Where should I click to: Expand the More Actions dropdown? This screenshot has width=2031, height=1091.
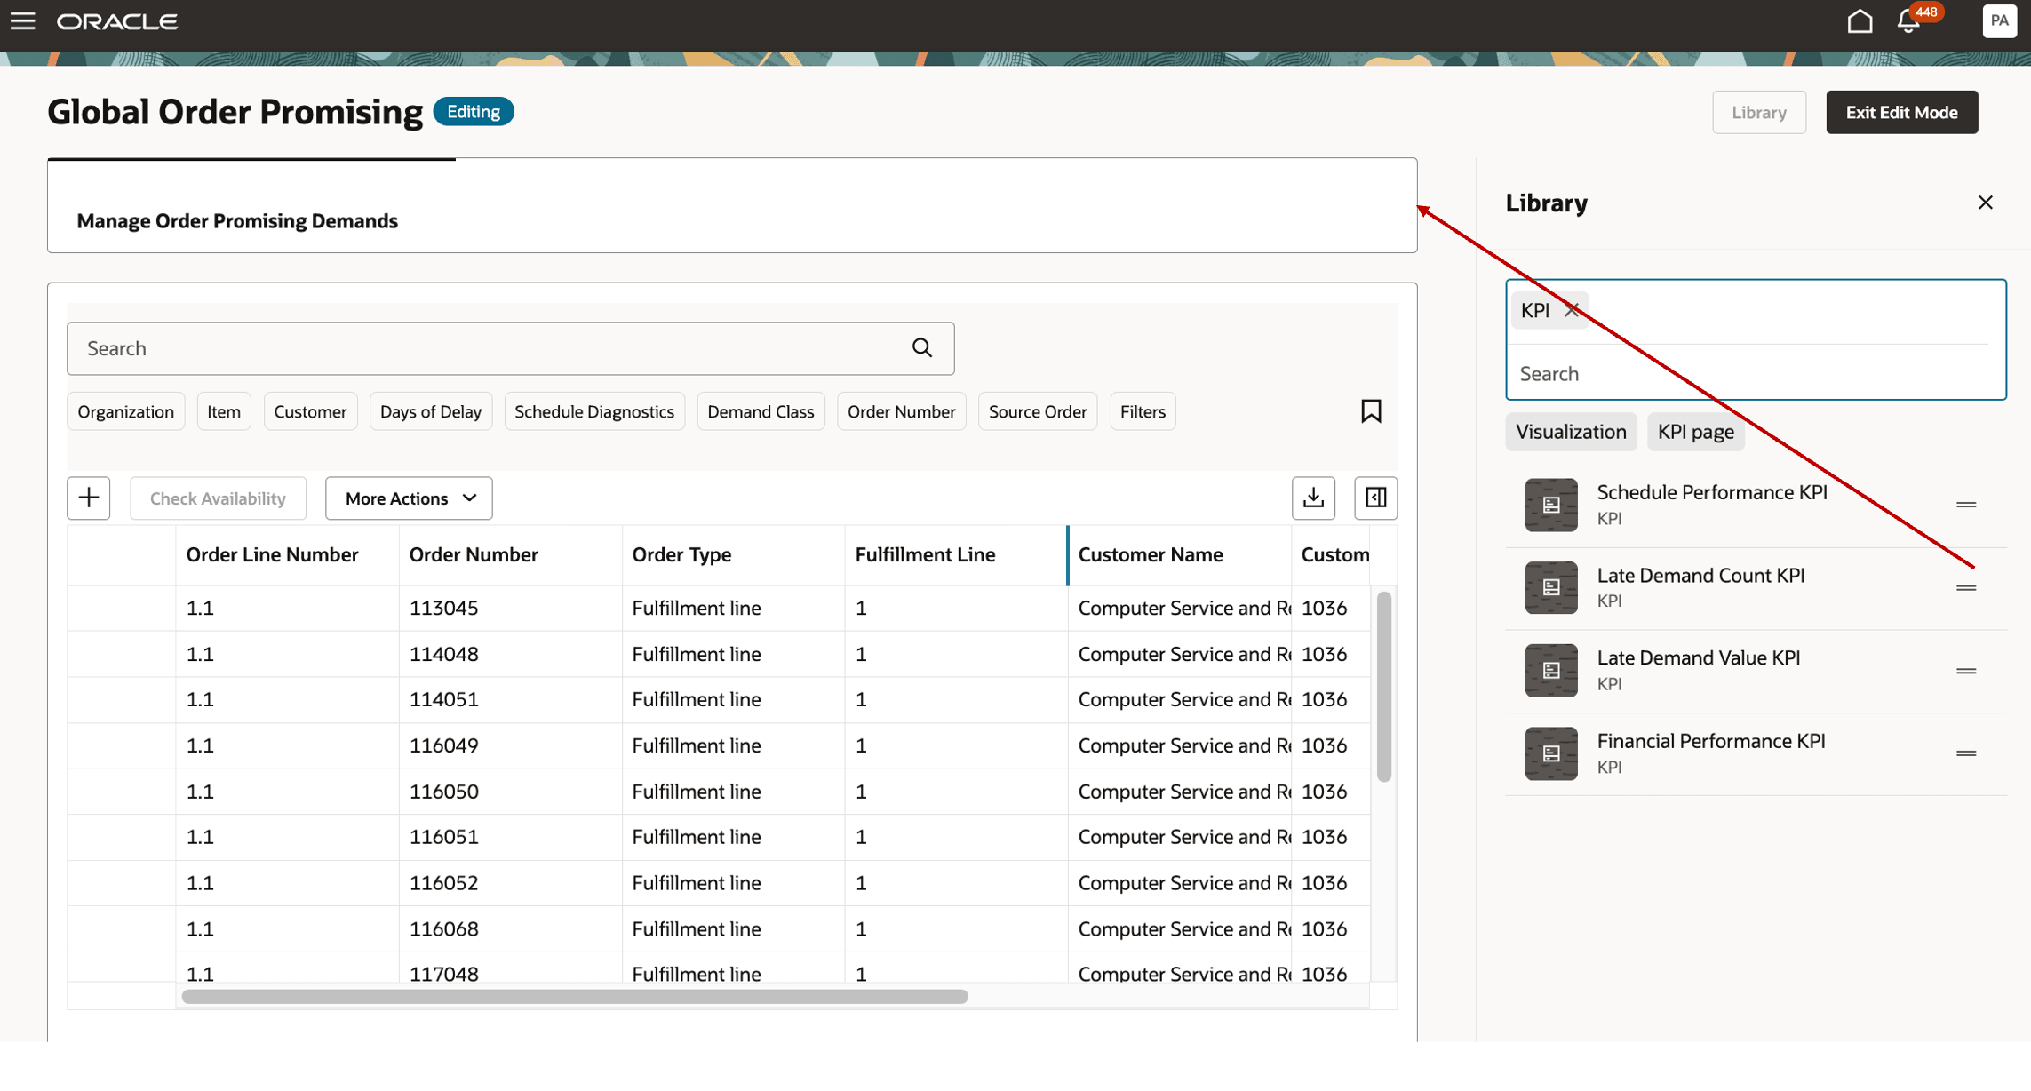(x=409, y=498)
